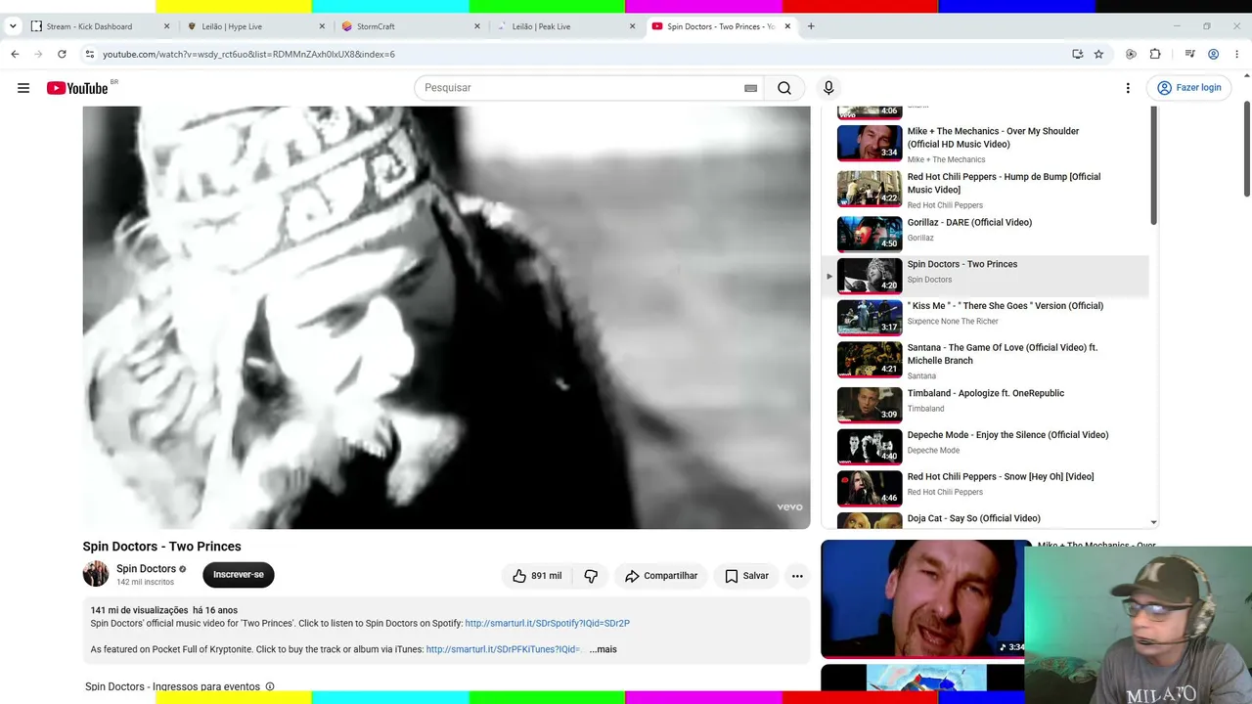This screenshot has width=1252, height=704.
Task: Close the Leilão | Hype Live tab
Action: click(322, 26)
